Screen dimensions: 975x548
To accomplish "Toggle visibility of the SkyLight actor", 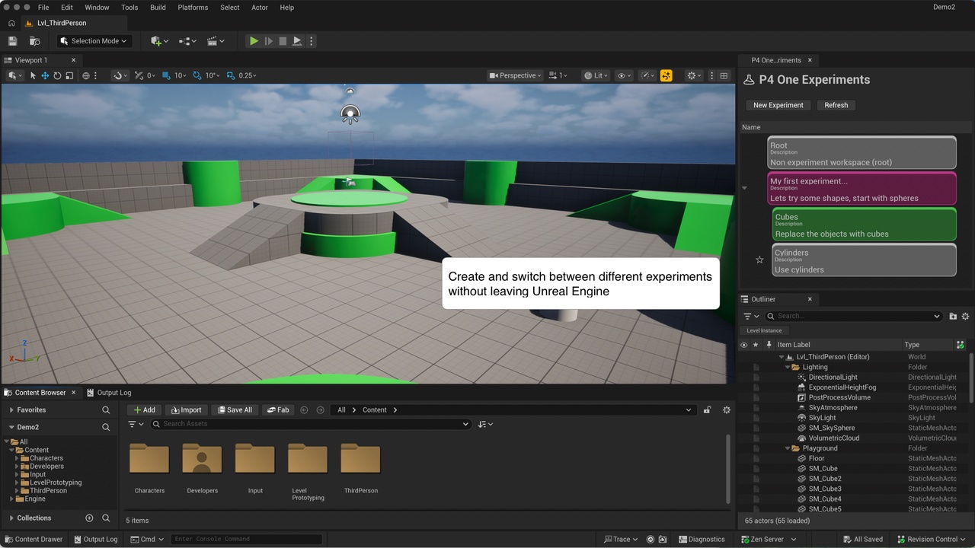I will click(x=745, y=418).
